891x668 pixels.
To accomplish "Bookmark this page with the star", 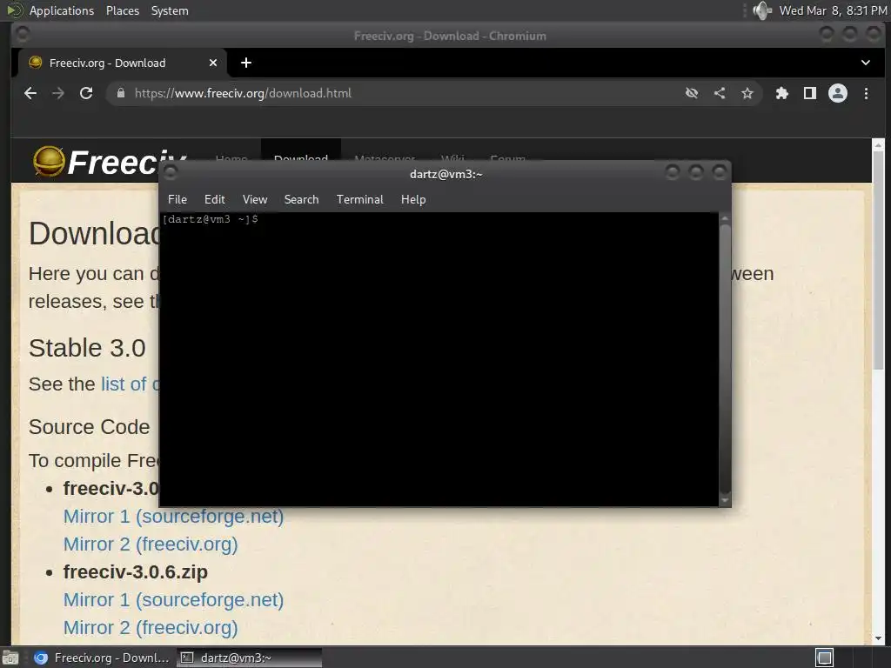I will (747, 93).
